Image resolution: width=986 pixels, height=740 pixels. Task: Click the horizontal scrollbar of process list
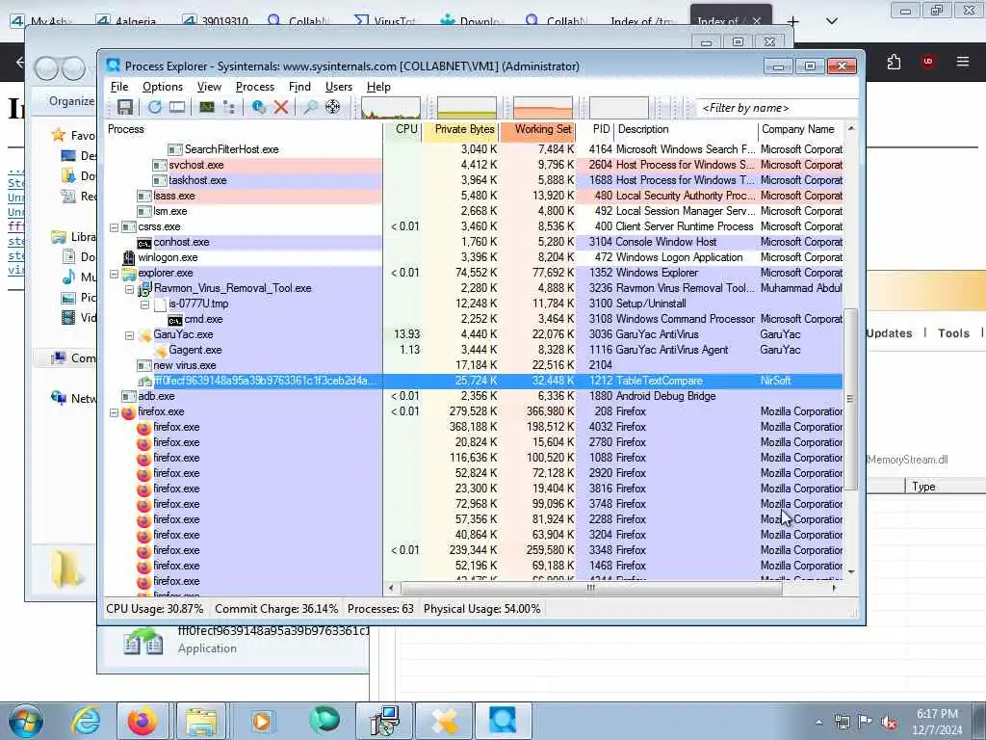[x=591, y=588]
